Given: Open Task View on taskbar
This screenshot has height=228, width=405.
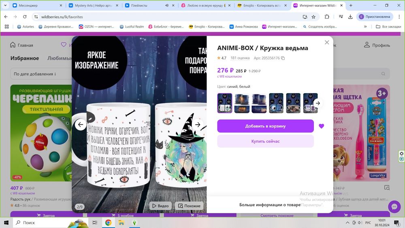Looking at the screenshot, I should tap(95, 223).
